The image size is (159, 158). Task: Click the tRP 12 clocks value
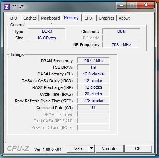coord(93,87)
